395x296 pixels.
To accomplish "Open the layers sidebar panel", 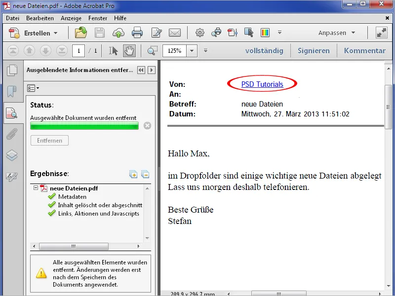I will click(x=12, y=155).
